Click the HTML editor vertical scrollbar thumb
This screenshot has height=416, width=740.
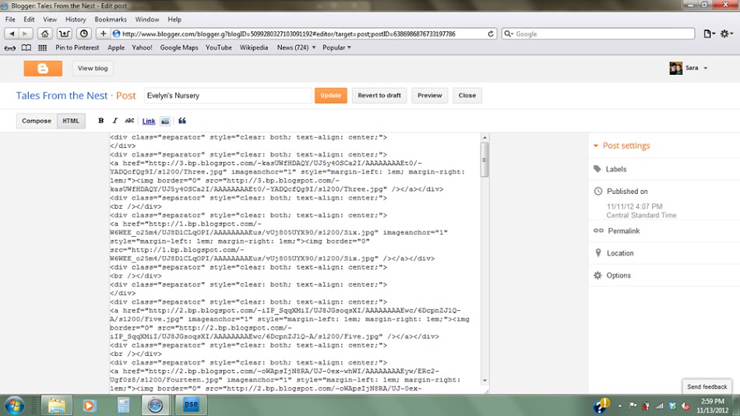[485, 160]
